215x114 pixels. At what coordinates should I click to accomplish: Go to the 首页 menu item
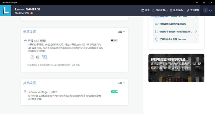[x=145, y=10]
